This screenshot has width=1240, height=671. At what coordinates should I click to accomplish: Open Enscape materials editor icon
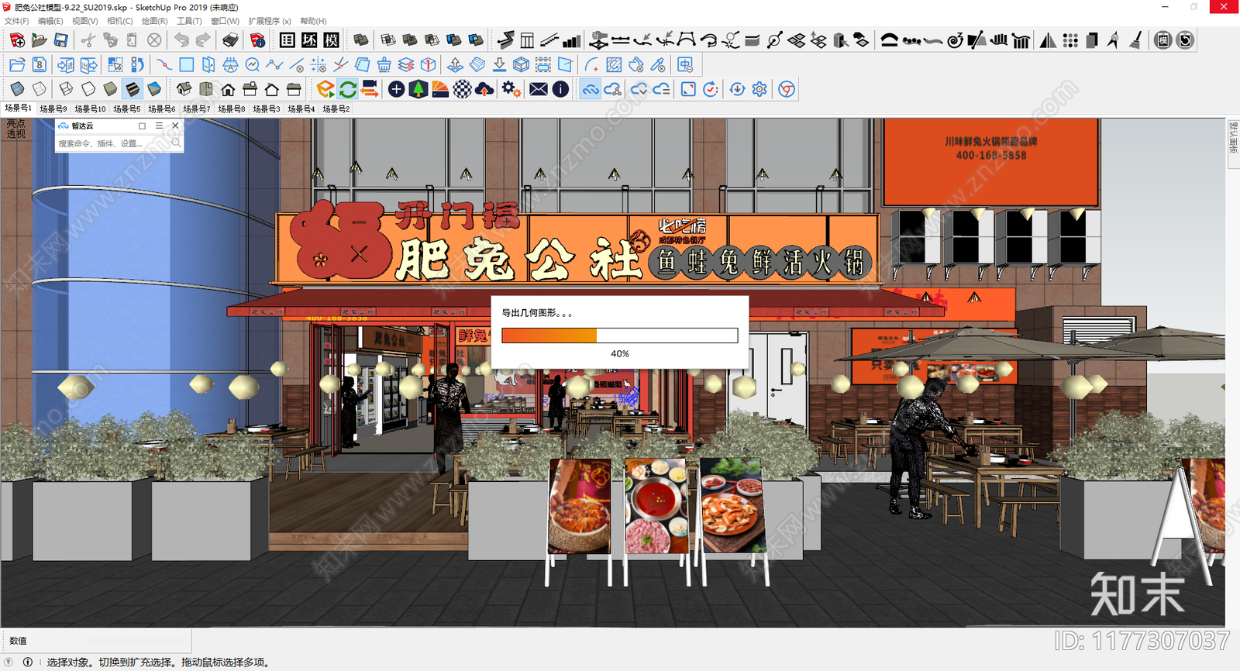click(440, 89)
